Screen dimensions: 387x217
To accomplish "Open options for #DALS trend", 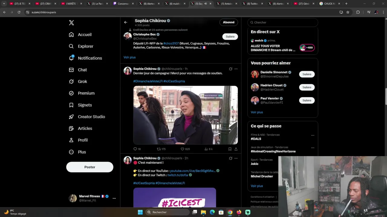I will tap(313, 135).
